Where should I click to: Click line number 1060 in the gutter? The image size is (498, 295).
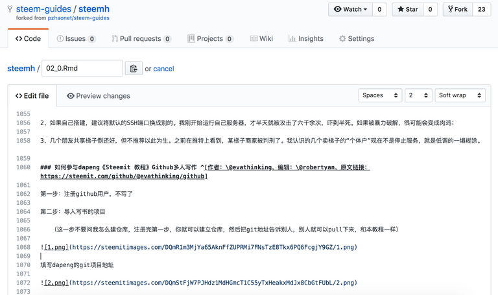point(23,167)
